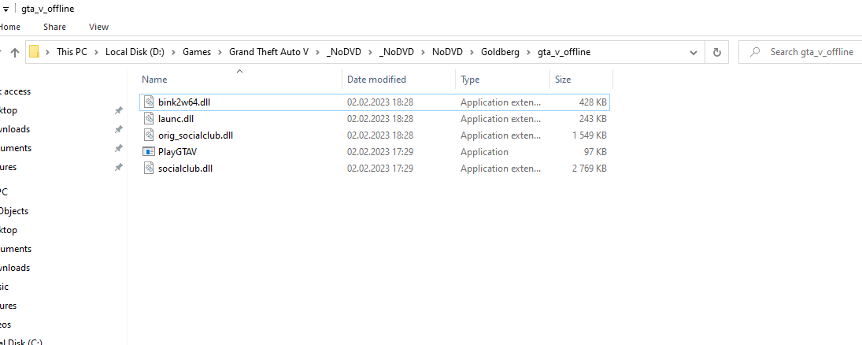Click the launc.dll file icon
This screenshot has width=862, height=345.
coord(150,119)
